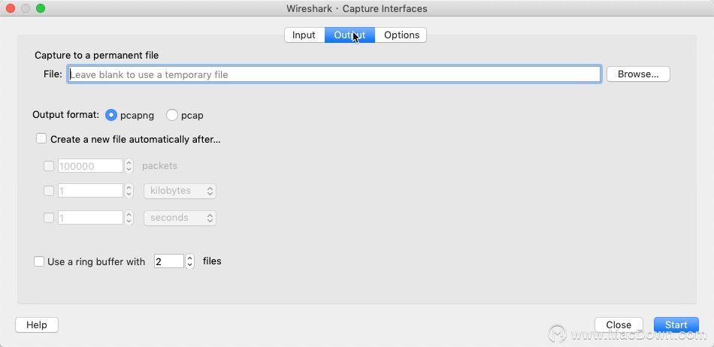Open the kilobytes unit dropdown

[x=180, y=191]
